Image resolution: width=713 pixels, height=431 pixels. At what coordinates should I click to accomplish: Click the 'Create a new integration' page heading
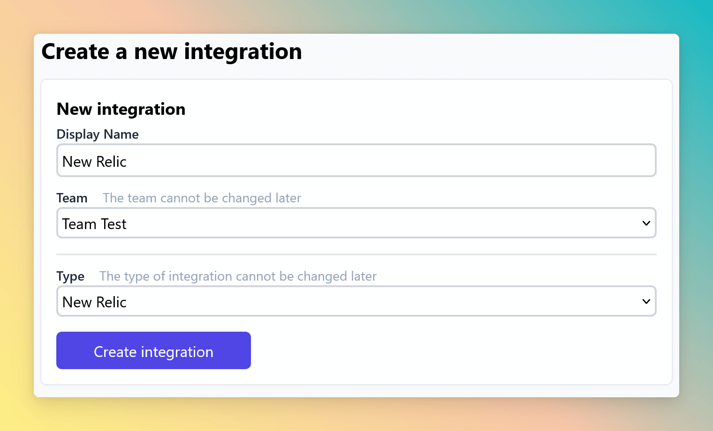[x=172, y=52]
